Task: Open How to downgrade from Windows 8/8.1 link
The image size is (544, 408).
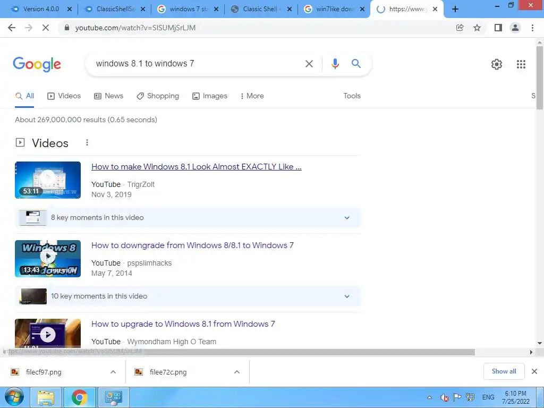Action: coord(192,245)
